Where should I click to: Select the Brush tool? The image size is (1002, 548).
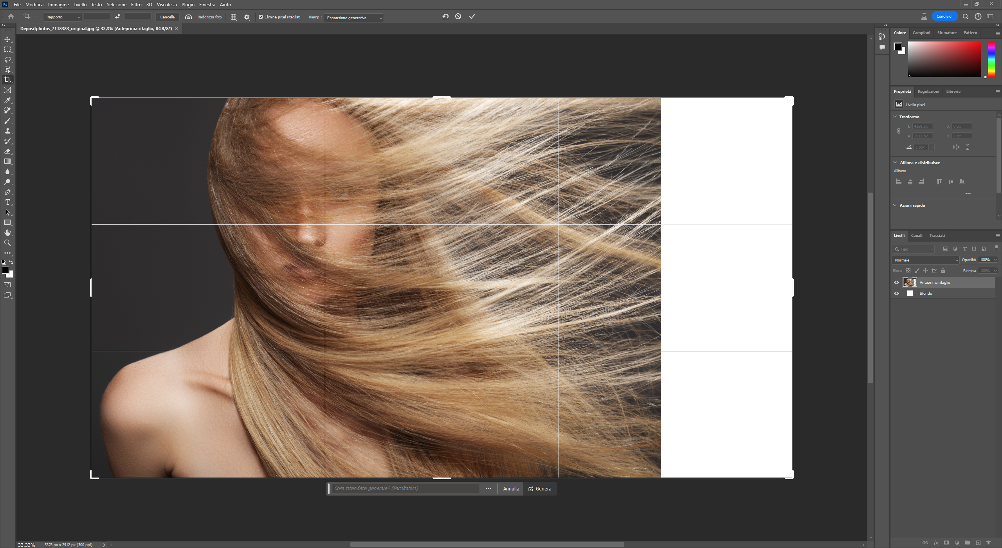point(7,121)
